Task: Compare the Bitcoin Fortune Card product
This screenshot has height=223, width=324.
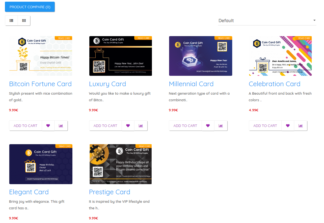Action: [x=61, y=126]
